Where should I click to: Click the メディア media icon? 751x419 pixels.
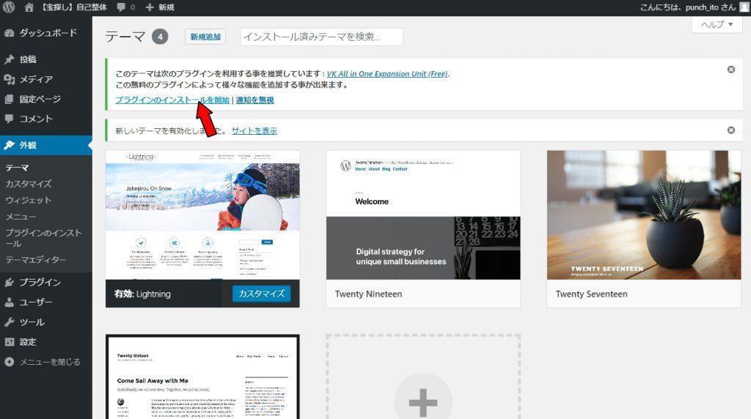[9, 79]
